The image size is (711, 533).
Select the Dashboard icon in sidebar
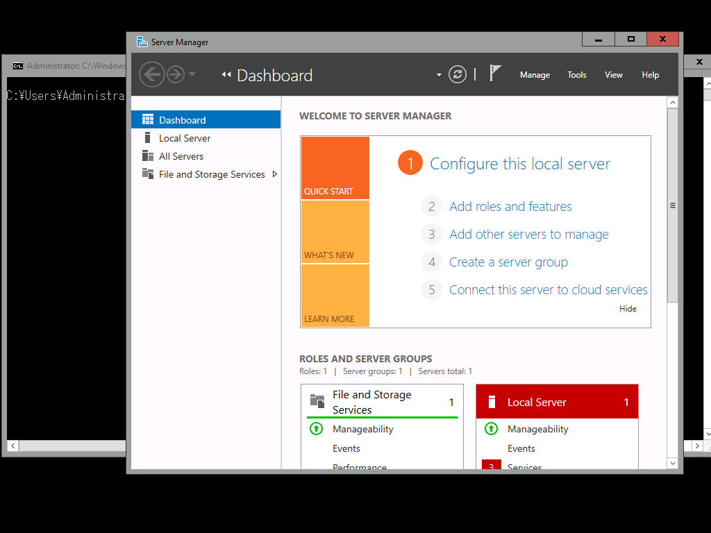click(x=147, y=120)
